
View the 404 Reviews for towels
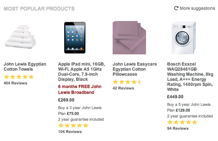pyautogui.click(x=15, y=83)
